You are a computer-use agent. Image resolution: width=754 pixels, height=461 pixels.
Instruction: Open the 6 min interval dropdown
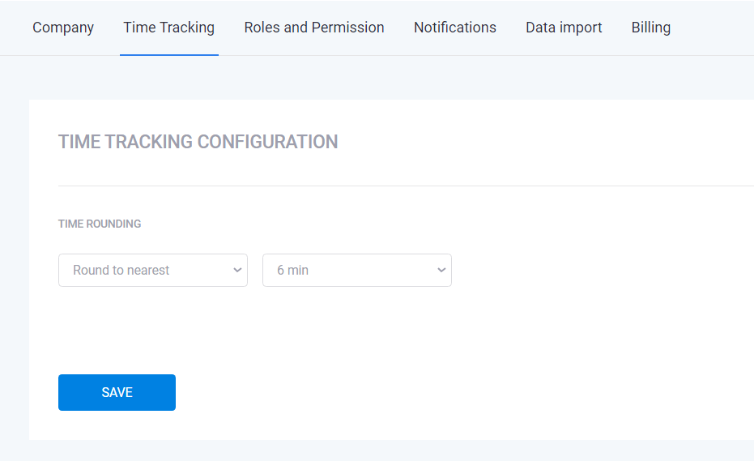click(357, 271)
